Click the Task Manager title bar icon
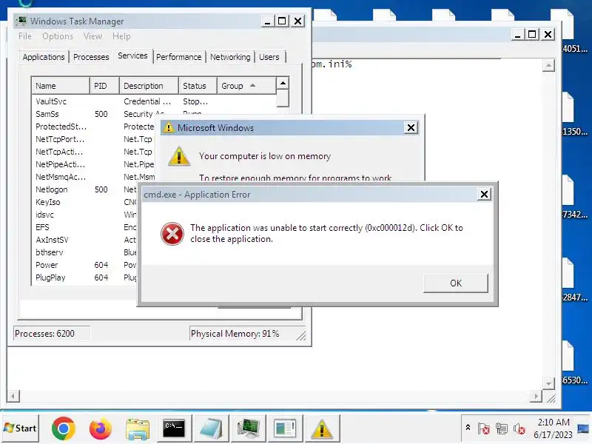 pos(21,21)
